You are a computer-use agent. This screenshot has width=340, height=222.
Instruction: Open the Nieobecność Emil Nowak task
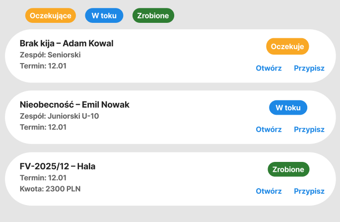click(269, 130)
